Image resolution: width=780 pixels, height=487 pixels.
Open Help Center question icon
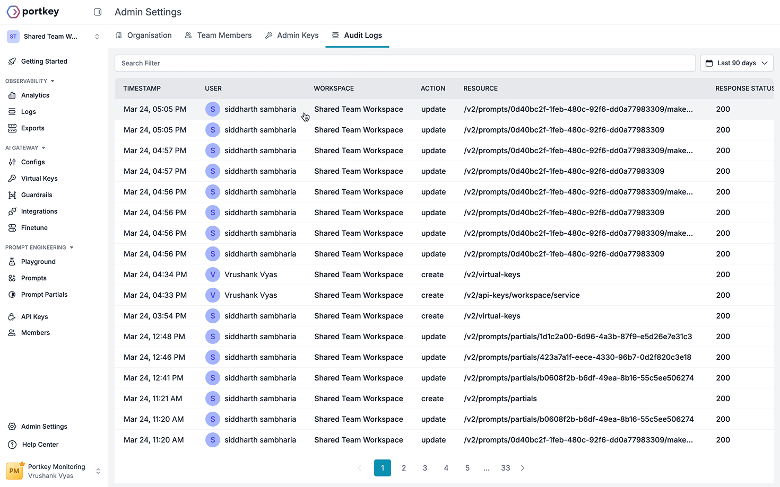12,445
